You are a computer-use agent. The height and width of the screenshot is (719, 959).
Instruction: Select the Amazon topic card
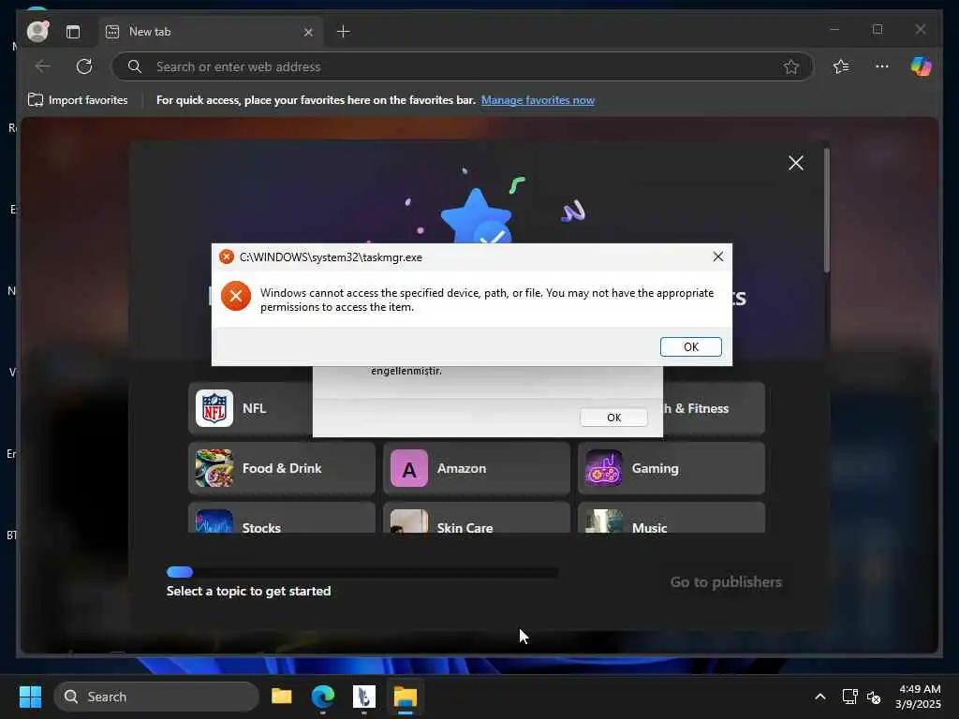477,468
